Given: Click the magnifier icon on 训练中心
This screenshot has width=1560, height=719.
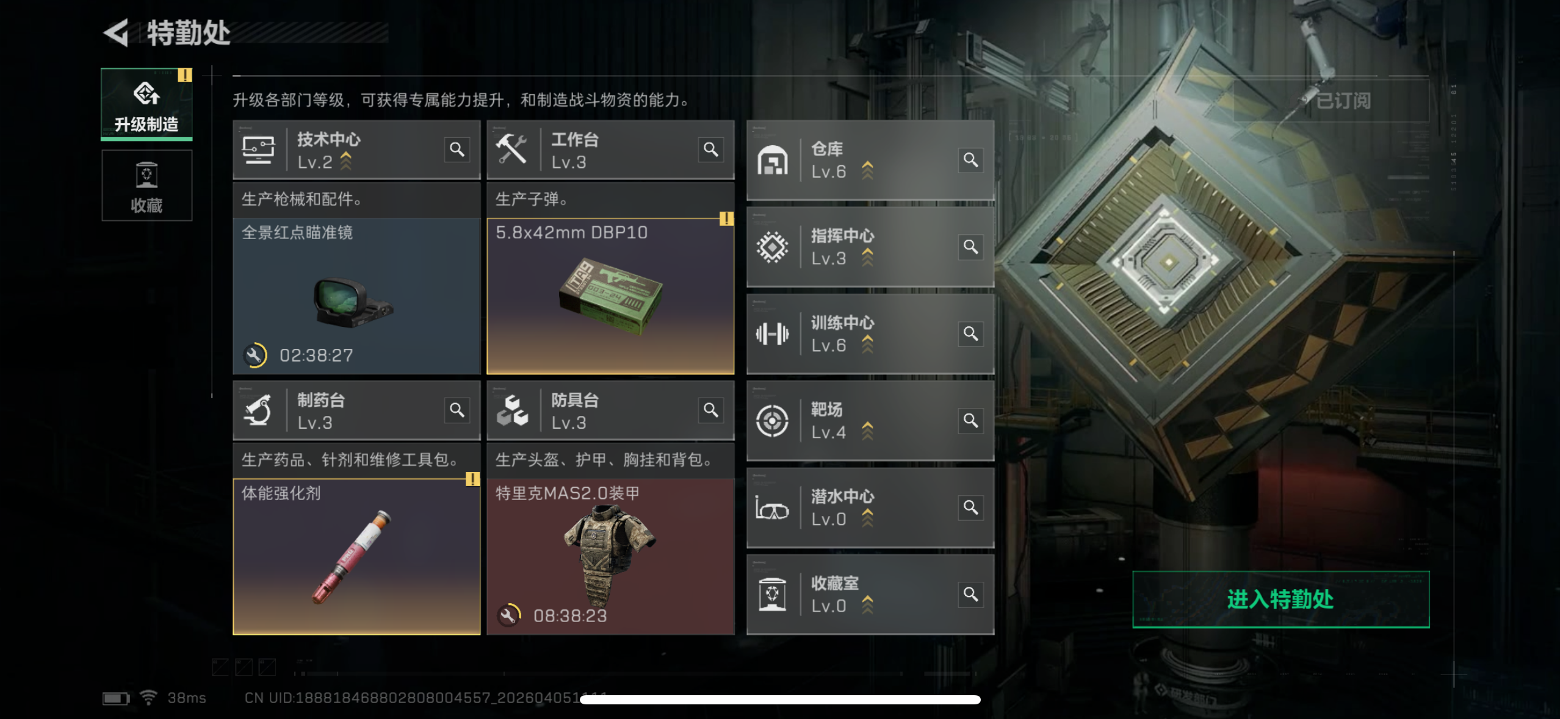Looking at the screenshot, I should tap(971, 334).
